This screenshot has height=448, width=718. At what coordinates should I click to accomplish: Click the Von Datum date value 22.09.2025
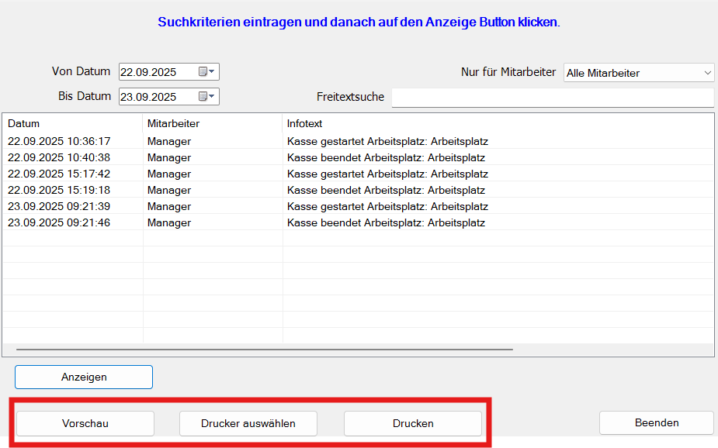pyautogui.click(x=148, y=72)
